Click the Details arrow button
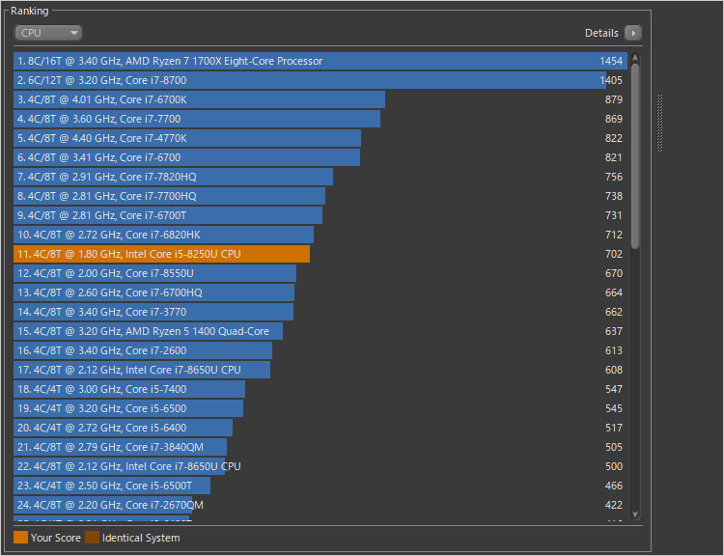This screenshot has height=556, width=724. pyautogui.click(x=633, y=33)
